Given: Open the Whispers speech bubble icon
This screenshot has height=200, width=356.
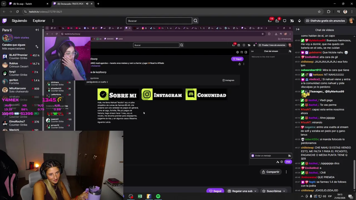Looking at the screenshot, I should click(x=285, y=21).
